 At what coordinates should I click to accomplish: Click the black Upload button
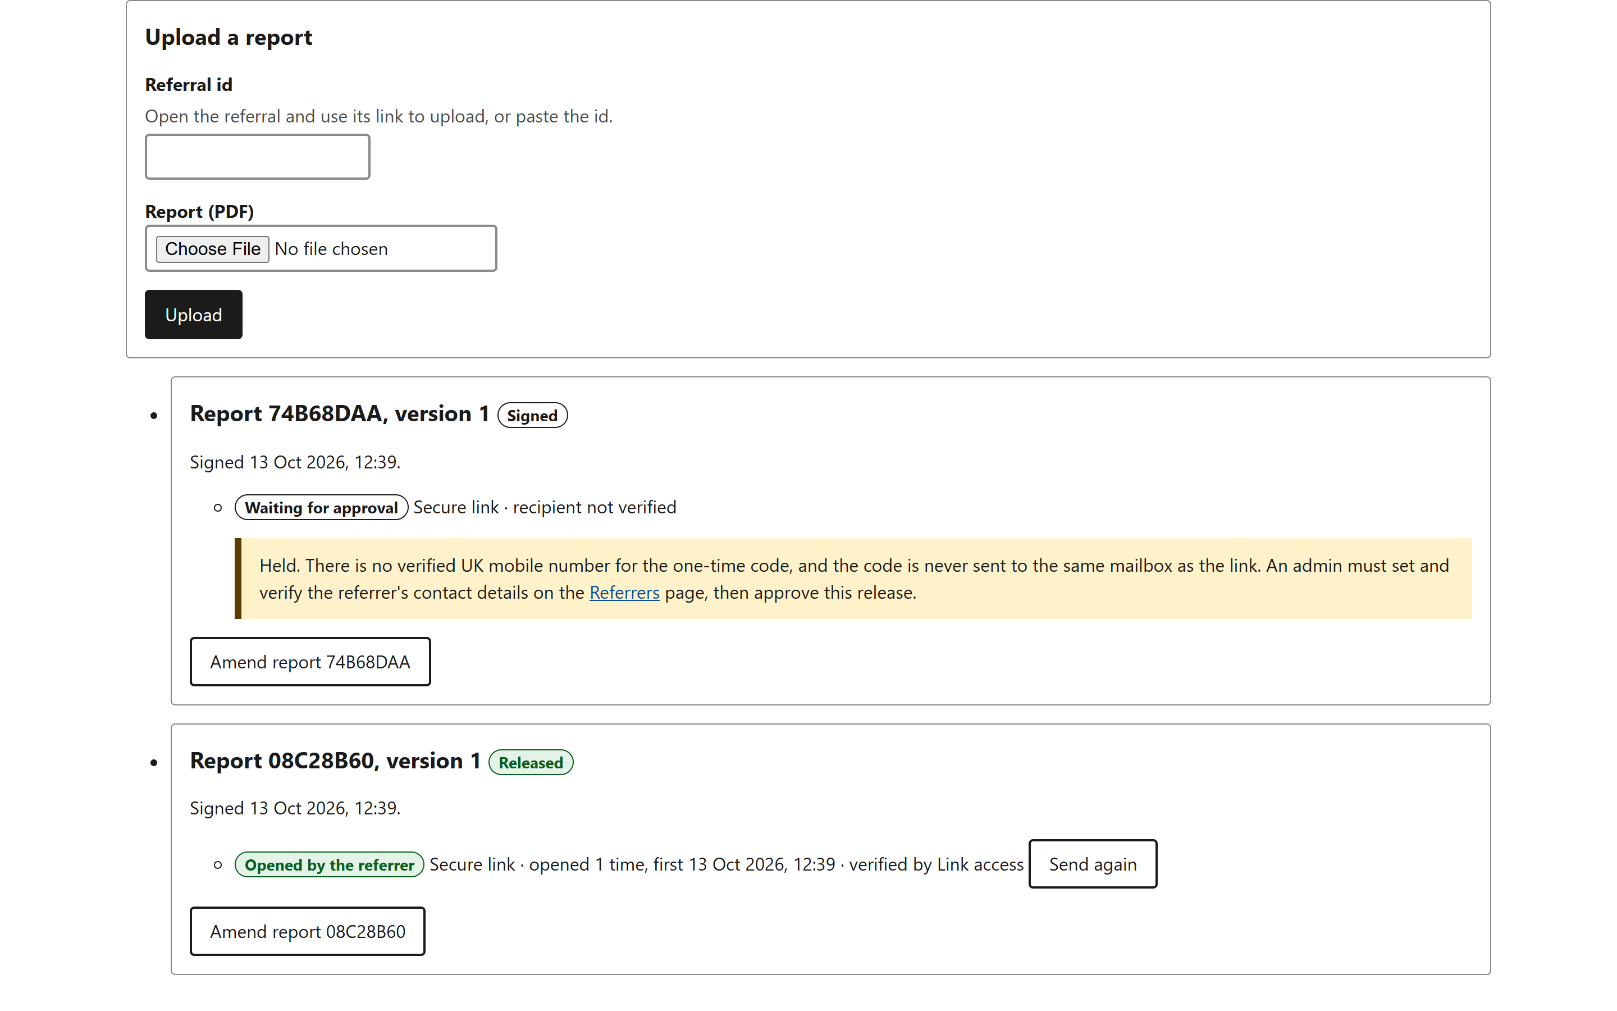tap(193, 315)
